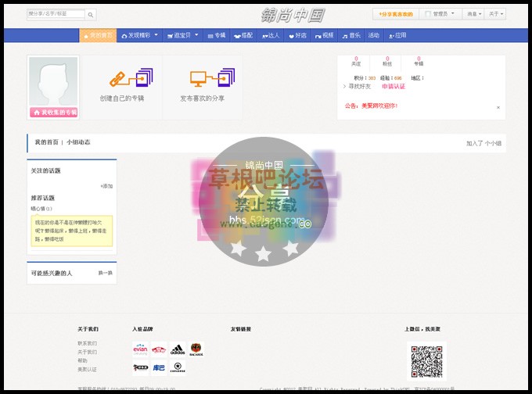Open the evian brand logo
532x394 pixels.
click(141, 349)
